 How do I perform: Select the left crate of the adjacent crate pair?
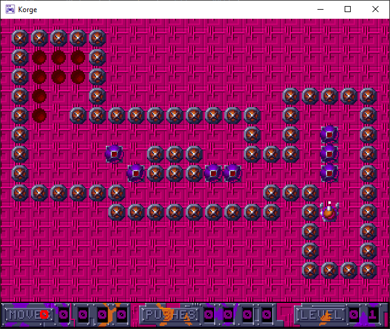(x=213, y=173)
